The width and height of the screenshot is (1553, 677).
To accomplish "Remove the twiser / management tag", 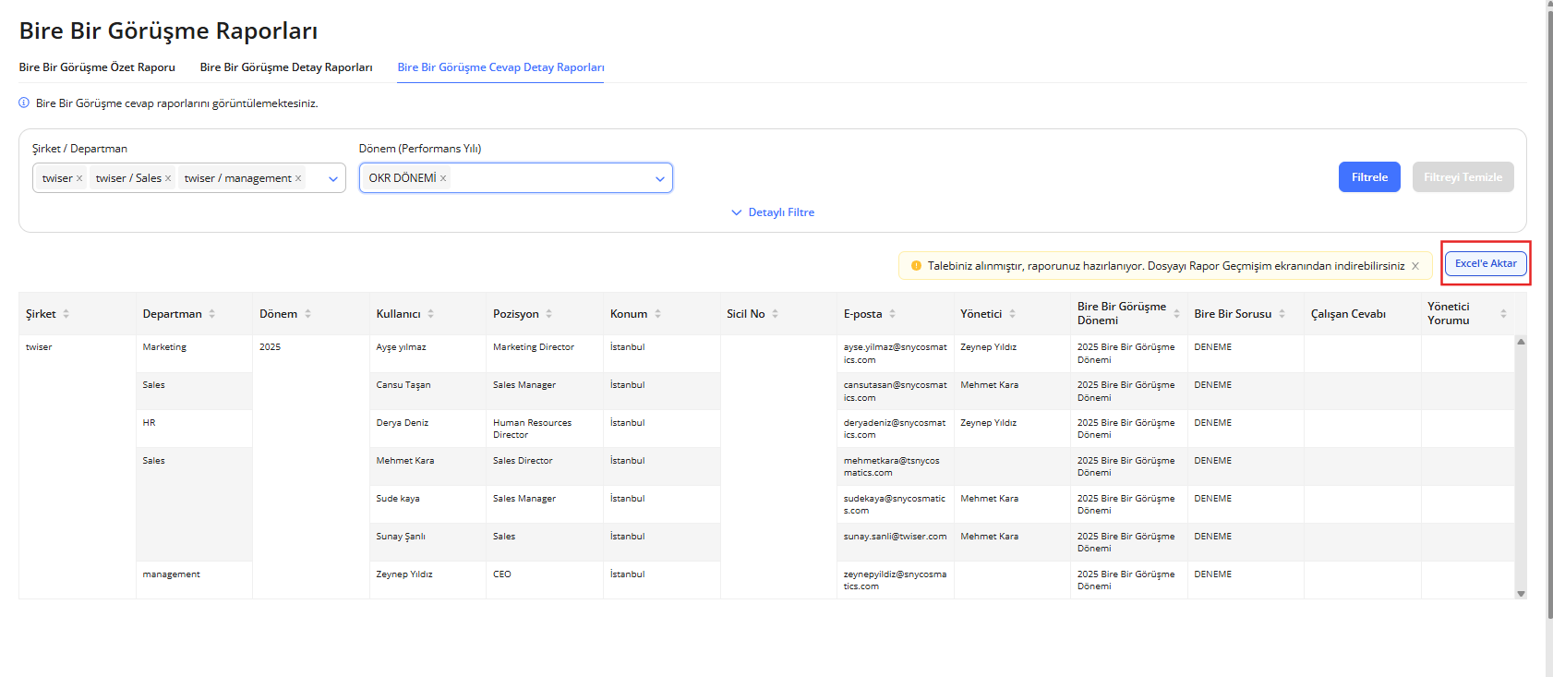I will [x=298, y=178].
